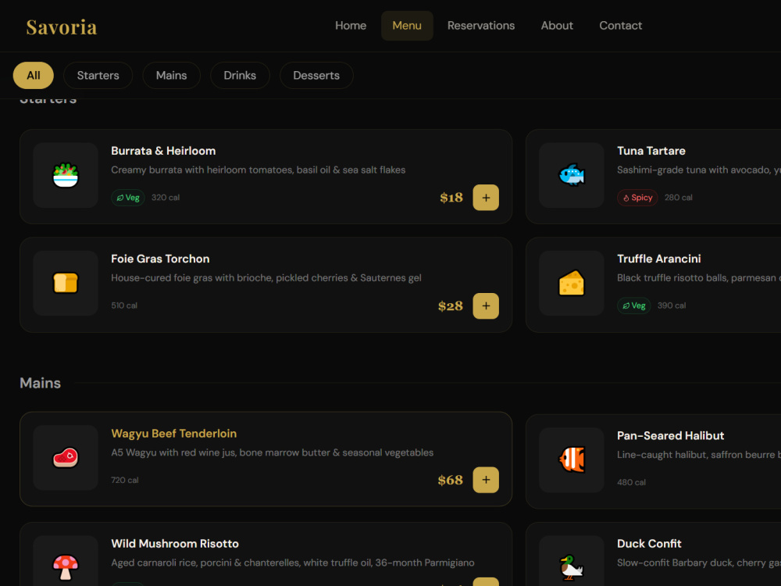
Task: Open the Reservations page
Action: click(480, 26)
